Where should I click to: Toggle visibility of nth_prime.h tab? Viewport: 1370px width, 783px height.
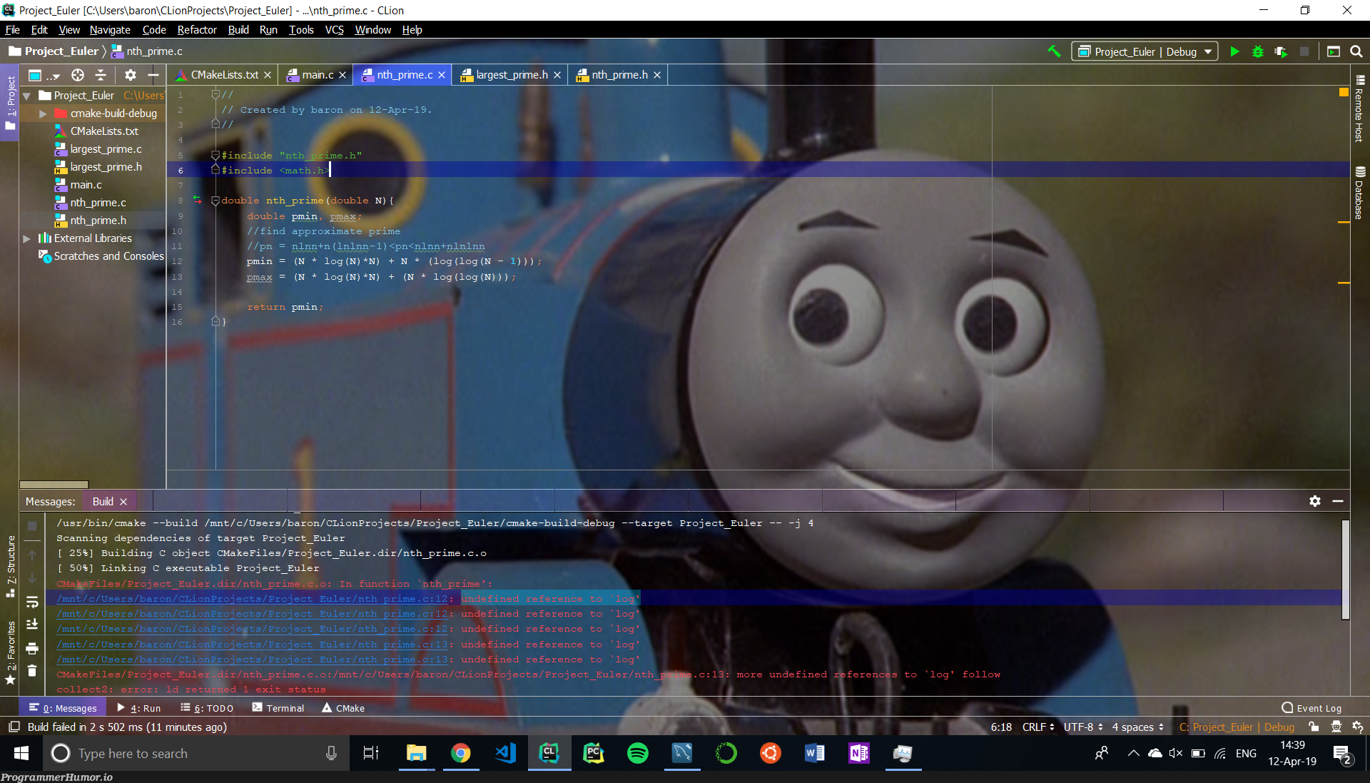click(x=656, y=75)
